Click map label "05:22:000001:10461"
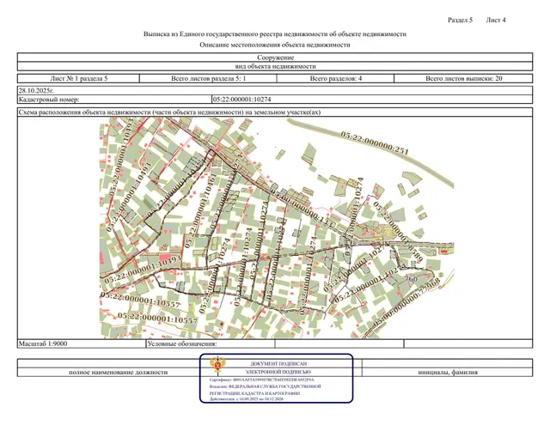 (x=199, y=211)
